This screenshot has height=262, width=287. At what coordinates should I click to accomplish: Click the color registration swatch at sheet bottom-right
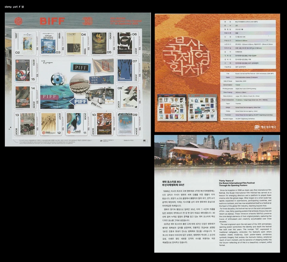(x=145, y=141)
